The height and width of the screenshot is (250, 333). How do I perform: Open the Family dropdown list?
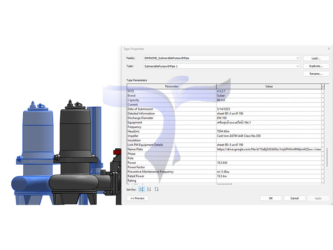(x=297, y=58)
